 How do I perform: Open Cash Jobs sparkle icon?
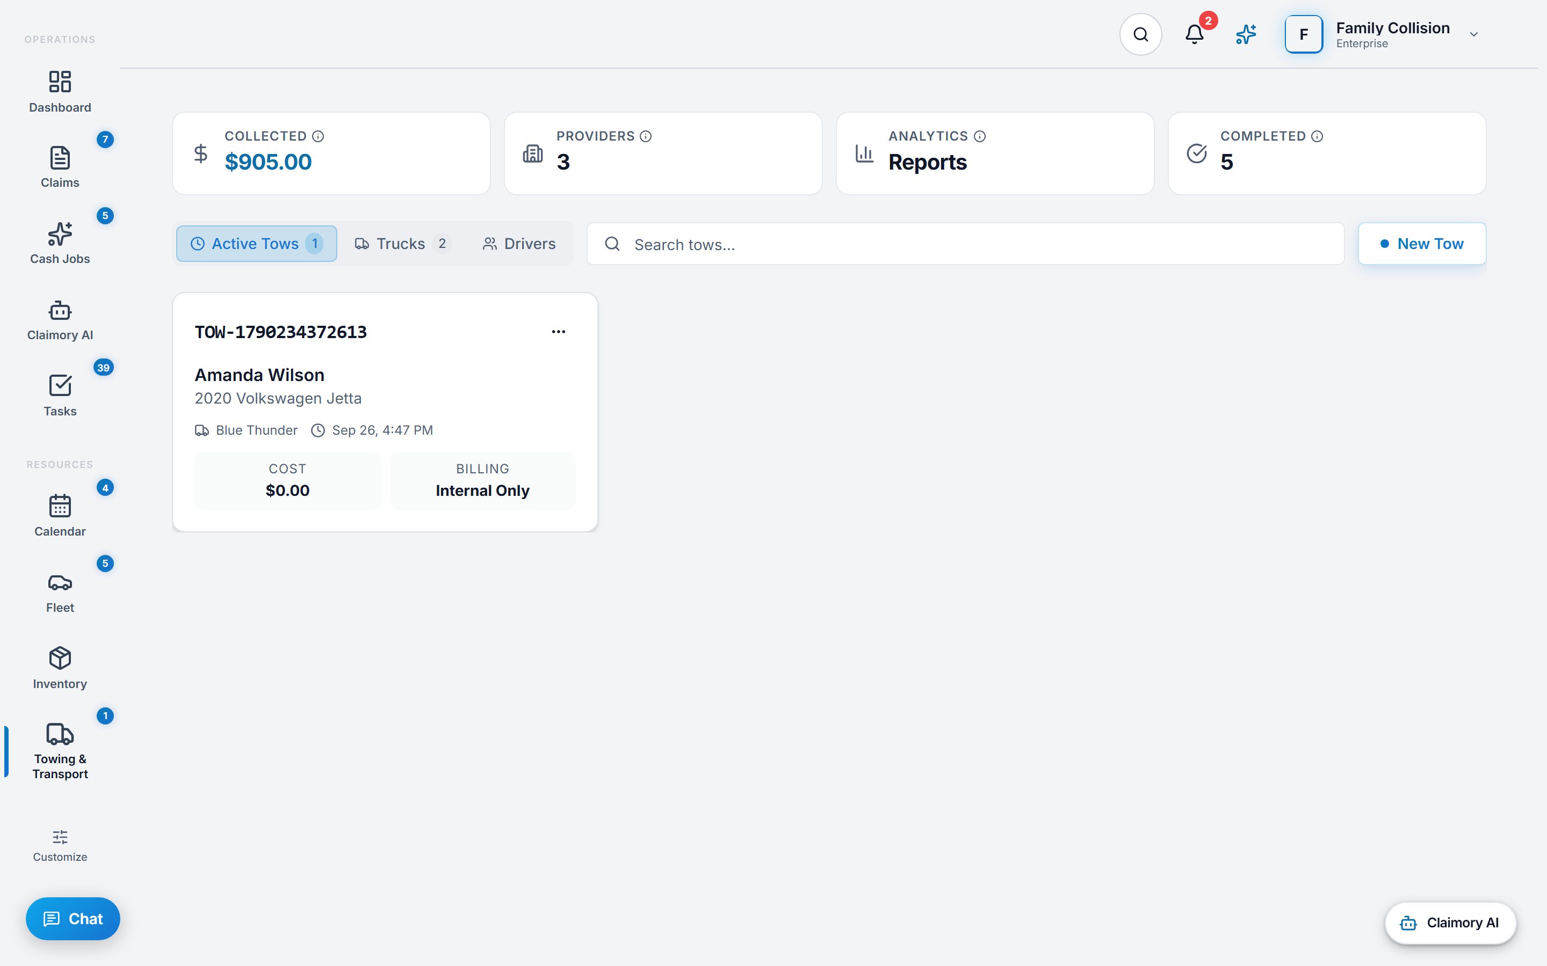60,234
